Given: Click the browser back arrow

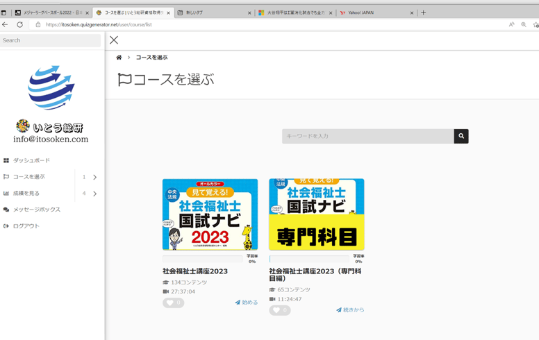Looking at the screenshot, I should click(6, 24).
